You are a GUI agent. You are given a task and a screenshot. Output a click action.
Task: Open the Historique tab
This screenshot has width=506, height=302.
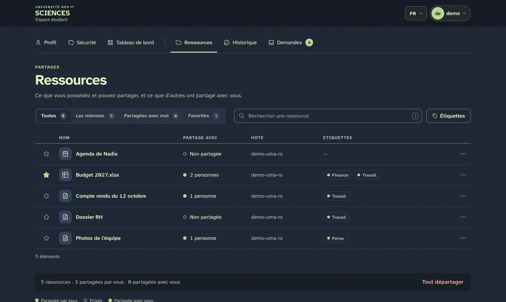coord(240,42)
